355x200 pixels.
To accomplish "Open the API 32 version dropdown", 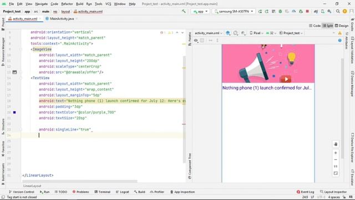I will pyautogui.click(x=271, y=33).
